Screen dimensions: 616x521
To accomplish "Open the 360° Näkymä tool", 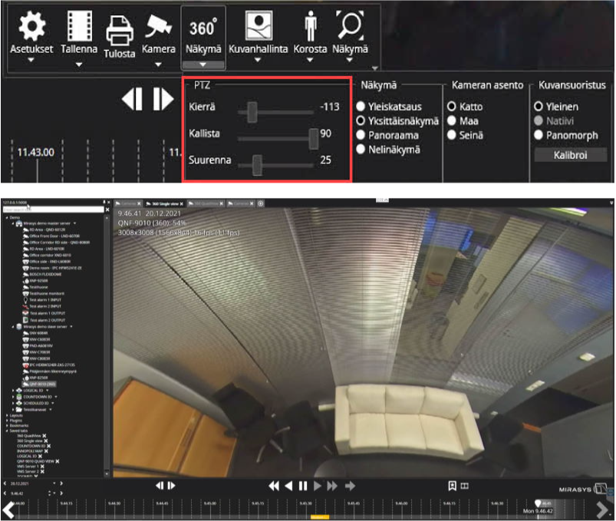I will point(203,29).
